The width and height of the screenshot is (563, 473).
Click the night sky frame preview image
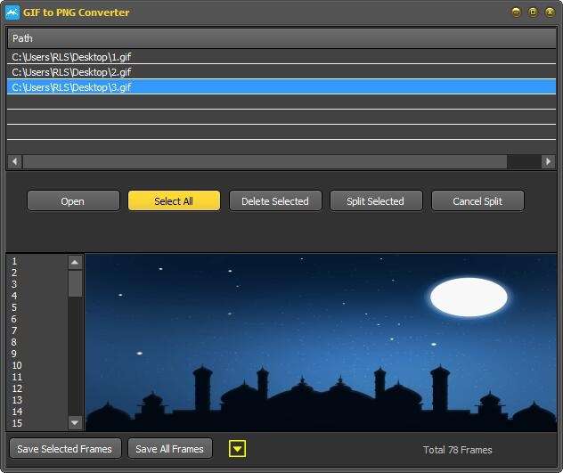(321, 342)
